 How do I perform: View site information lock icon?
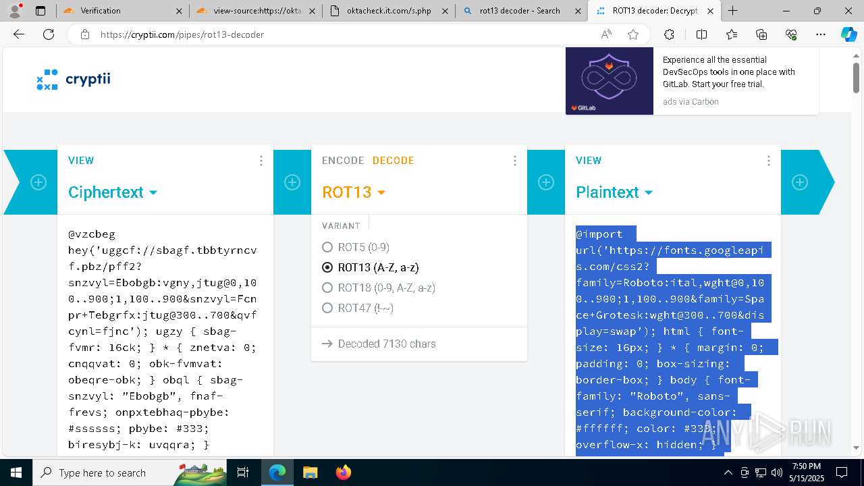(x=84, y=34)
